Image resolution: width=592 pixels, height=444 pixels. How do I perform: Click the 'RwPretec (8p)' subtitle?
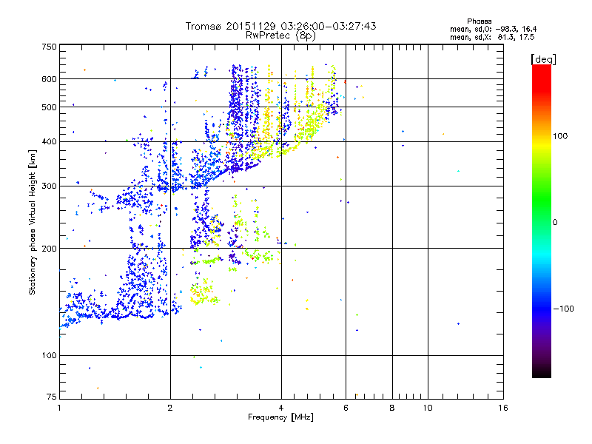pos(280,36)
